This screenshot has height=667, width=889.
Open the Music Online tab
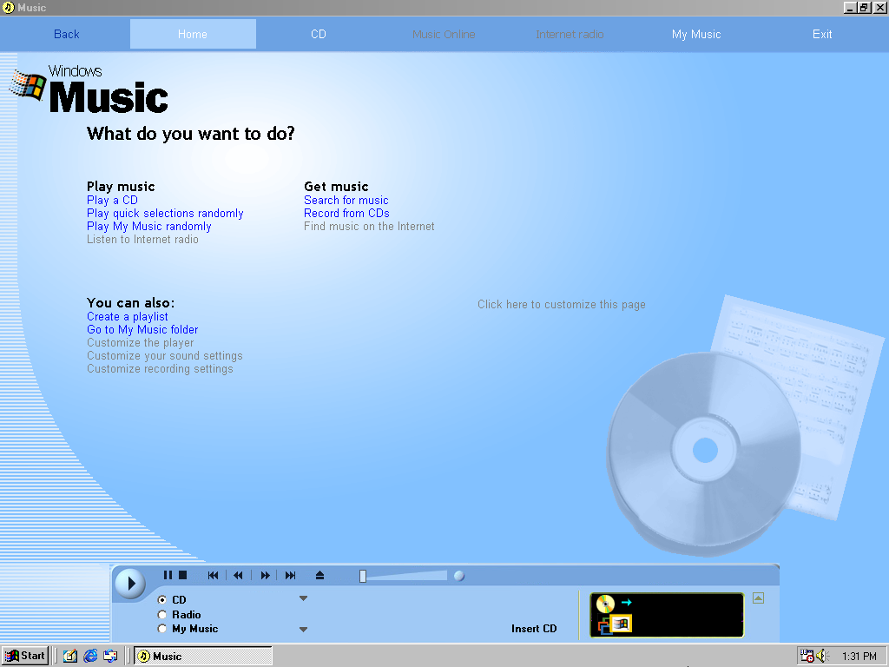click(x=444, y=34)
